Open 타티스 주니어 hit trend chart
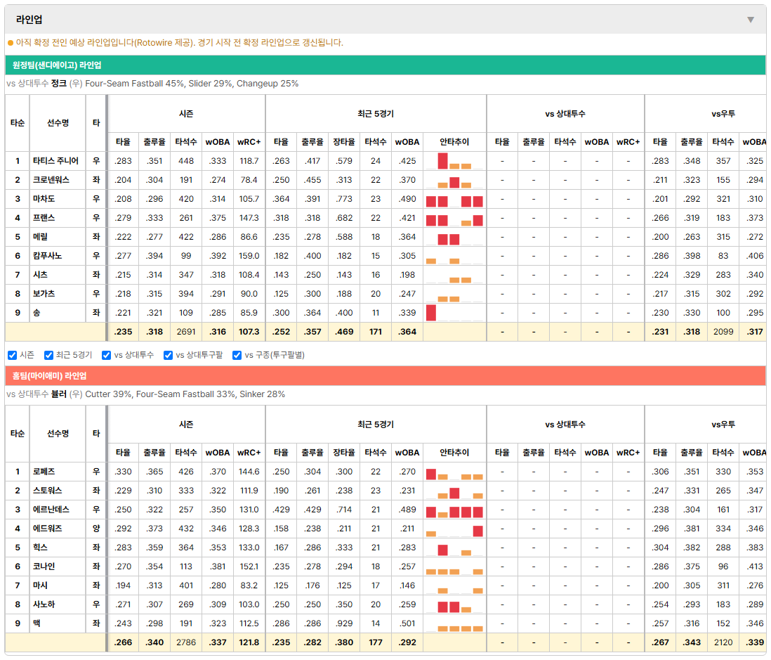 pyautogui.click(x=454, y=161)
